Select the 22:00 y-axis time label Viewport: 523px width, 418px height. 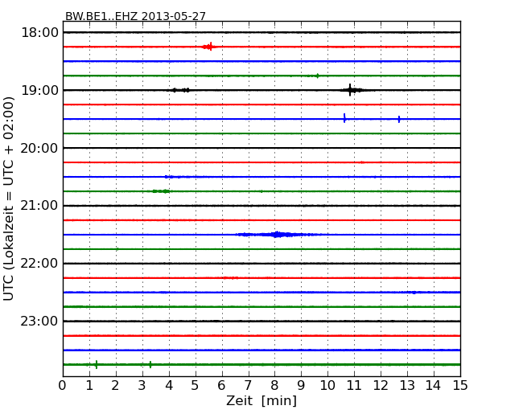click(x=39, y=264)
